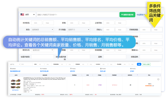Screen dimensions: 166x98
Task: Click the green 新增市场分析 button
Action: 127,15
